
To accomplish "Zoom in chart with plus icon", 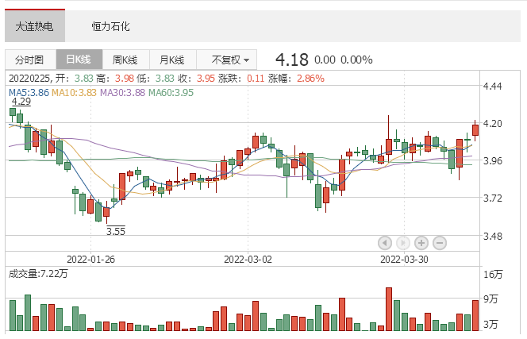I will point(421,243).
